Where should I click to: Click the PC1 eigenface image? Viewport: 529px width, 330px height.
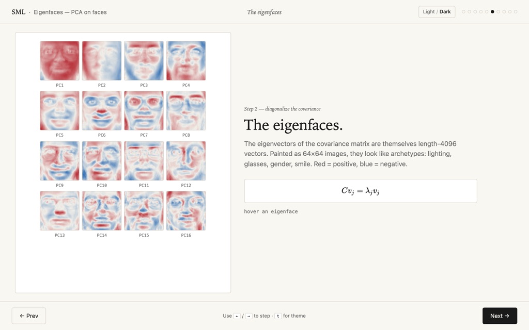click(x=60, y=61)
